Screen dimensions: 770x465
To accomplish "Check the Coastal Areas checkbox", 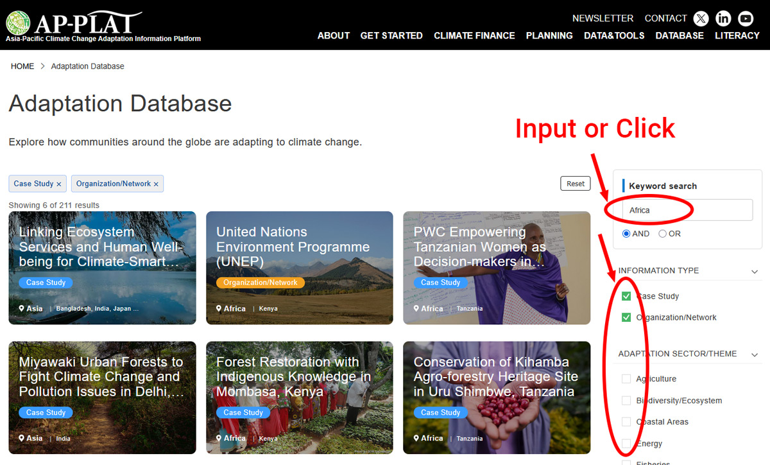I will pos(626,422).
